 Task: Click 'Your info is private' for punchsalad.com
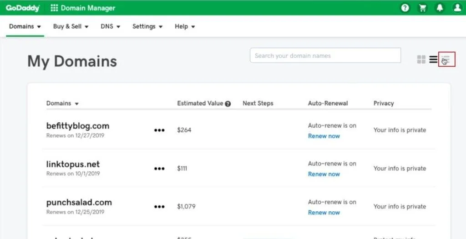tap(400, 206)
